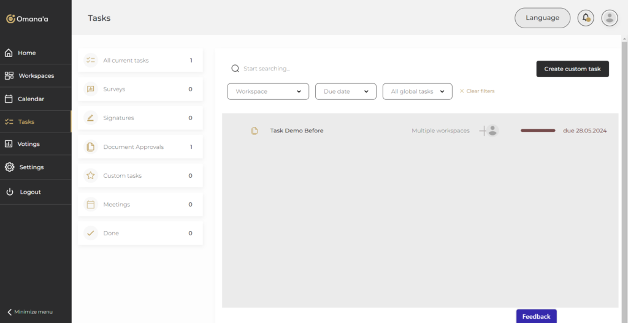Open Settings via the gear icon
The width and height of the screenshot is (628, 323).
[x=9, y=167]
